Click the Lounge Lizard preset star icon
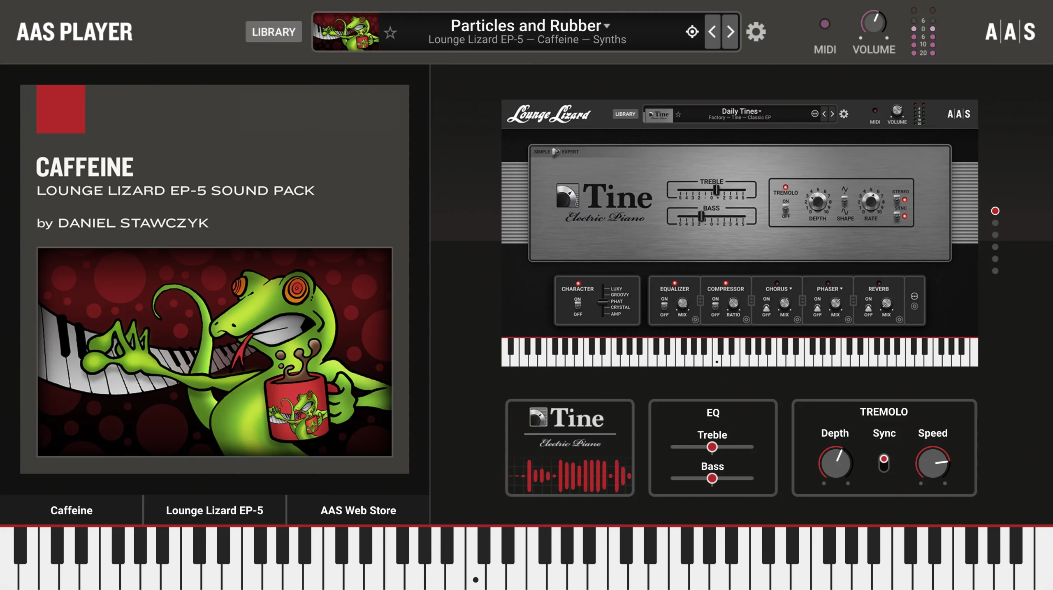The height and width of the screenshot is (590, 1053). click(x=678, y=114)
